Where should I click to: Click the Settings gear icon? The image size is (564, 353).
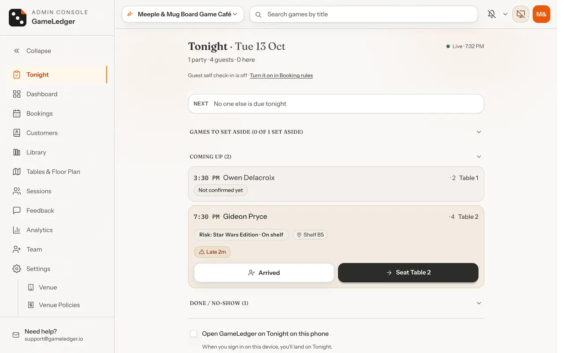coord(17,269)
